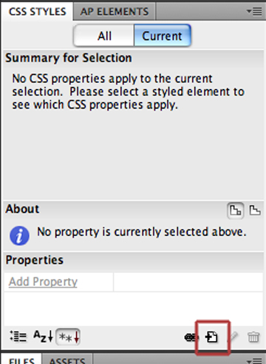
Task: Click the New CSS Rule icon
Action: [x=211, y=337]
